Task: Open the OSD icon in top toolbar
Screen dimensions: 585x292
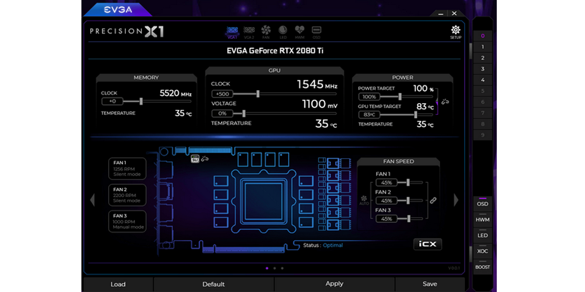Action: (316, 32)
